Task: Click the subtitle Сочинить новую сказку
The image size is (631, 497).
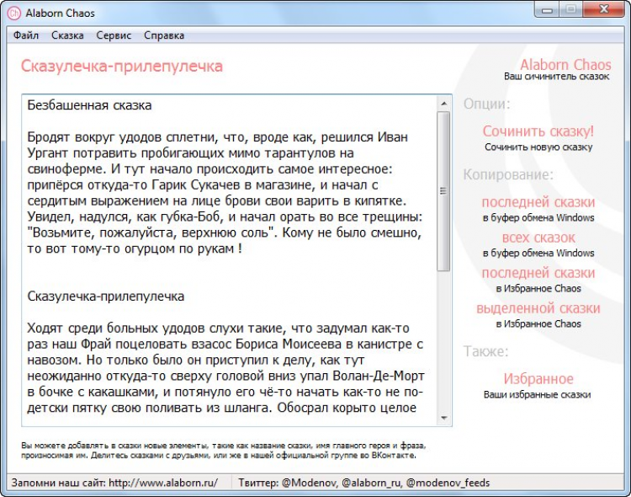Action: [538, 147]
